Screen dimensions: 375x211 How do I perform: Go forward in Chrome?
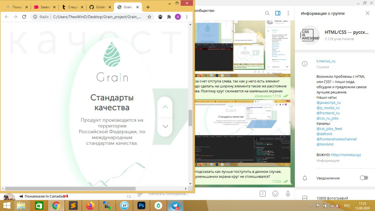15,17
